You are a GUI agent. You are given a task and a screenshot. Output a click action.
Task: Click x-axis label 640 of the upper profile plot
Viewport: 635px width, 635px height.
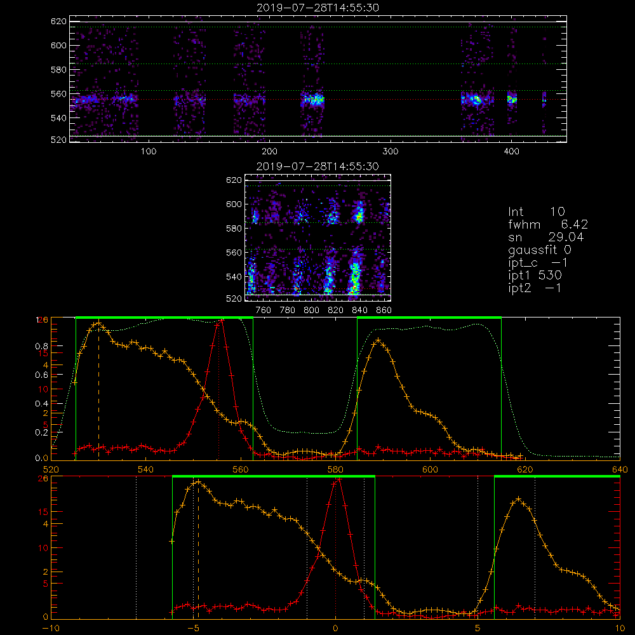[x=620, y=469]
